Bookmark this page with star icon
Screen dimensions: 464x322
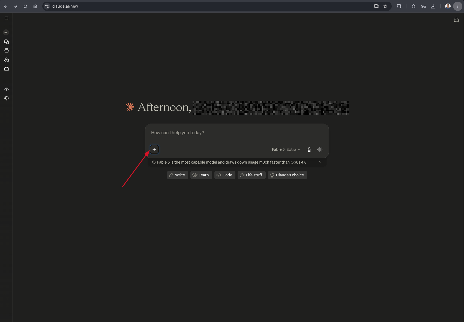click(x=385, y=6)
